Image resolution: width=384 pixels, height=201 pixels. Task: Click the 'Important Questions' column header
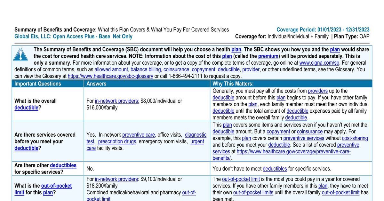(38, 84)
